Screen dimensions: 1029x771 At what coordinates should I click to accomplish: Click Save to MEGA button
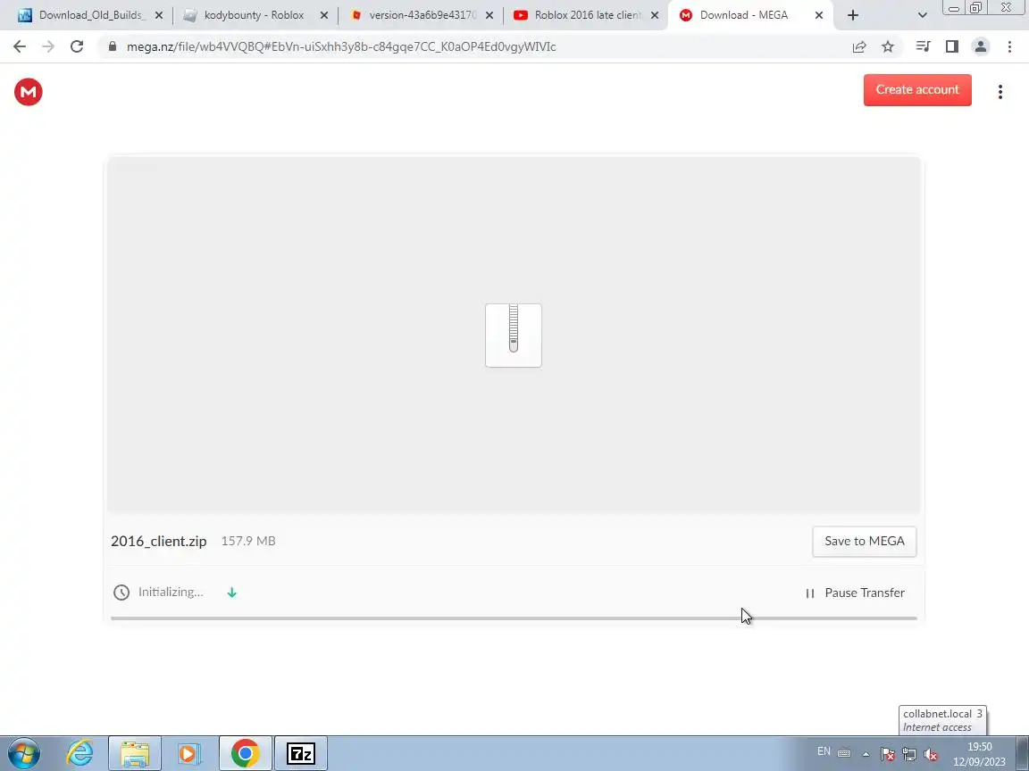coord(865,542)
